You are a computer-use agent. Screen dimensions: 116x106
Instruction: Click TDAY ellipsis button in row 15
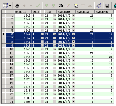[55, 68]
